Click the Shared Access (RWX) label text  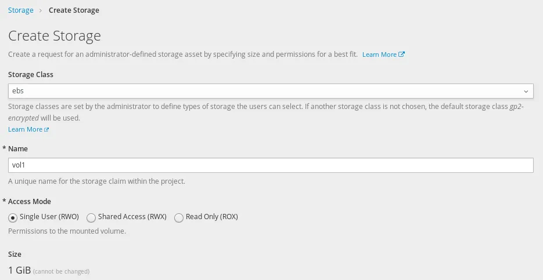pos(132,217)
